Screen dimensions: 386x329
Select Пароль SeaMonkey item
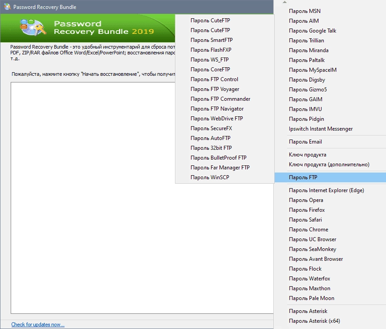pos(330,249)
